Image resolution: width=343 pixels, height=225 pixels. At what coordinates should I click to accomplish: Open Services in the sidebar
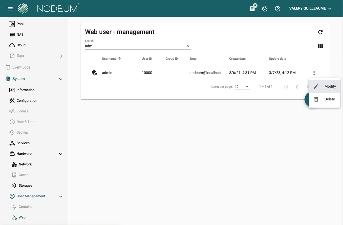[x=23, y=143]
